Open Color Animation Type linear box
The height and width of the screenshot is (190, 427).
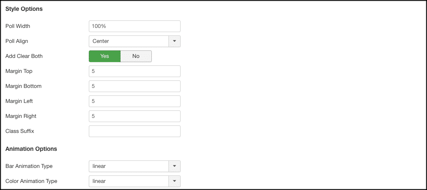pyautogui.click(x=128, y=181)
